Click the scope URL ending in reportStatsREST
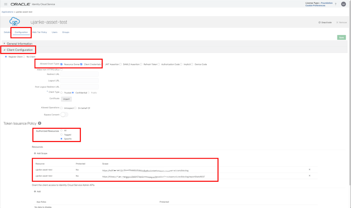This screenshot has height=208, width=351. pos(154,176)
